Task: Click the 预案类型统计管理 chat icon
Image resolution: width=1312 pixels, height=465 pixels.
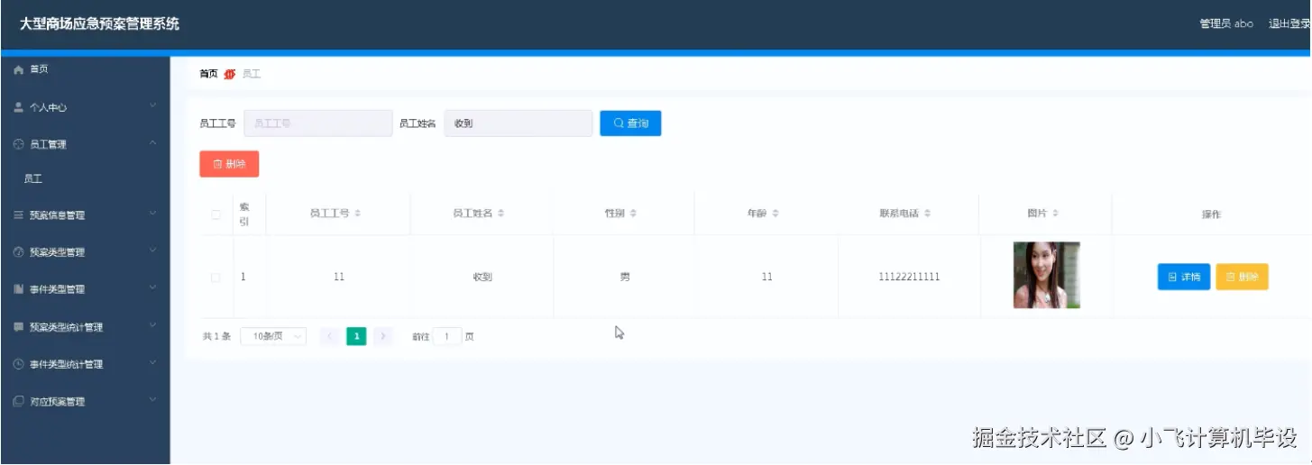Action: pos(18,327)
